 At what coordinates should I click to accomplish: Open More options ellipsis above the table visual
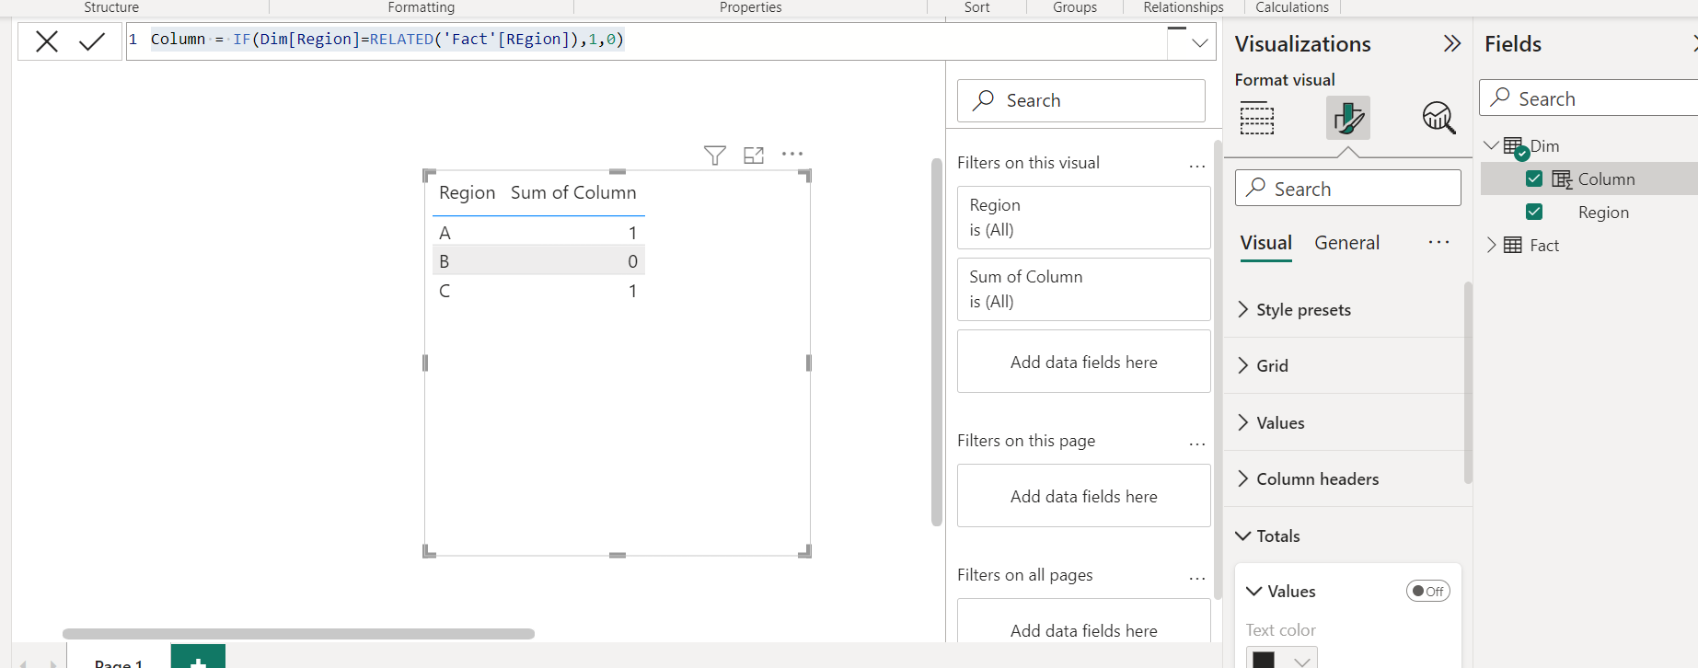pyautogui.click(x=792, y=155)
